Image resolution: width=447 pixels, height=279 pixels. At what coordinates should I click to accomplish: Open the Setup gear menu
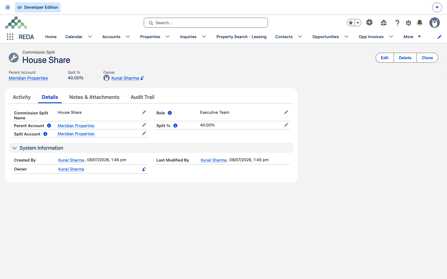[x=409, y=23]
